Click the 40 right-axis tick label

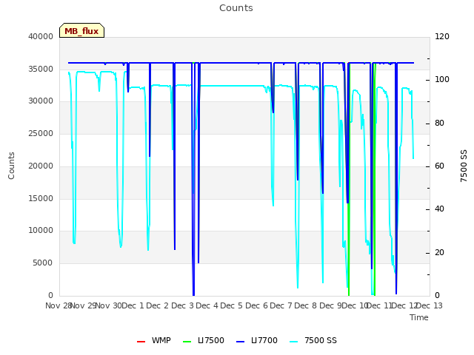[x=439, y=209]
